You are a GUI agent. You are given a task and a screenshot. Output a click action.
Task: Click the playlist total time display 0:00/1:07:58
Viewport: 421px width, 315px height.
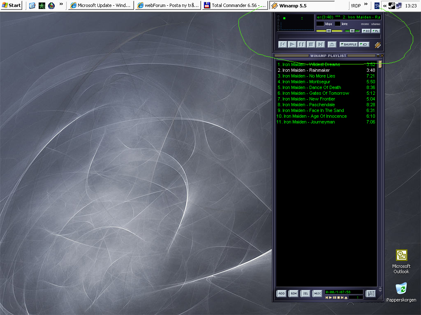(344, 292)
